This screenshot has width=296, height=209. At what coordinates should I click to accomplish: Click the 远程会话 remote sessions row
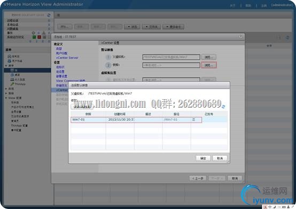28,20
